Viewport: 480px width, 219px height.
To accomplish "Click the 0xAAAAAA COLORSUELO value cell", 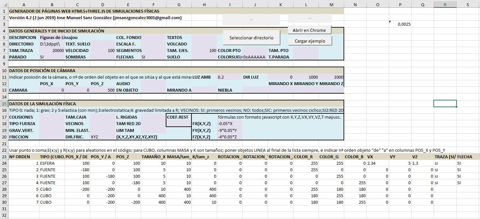I will point(255,57).
